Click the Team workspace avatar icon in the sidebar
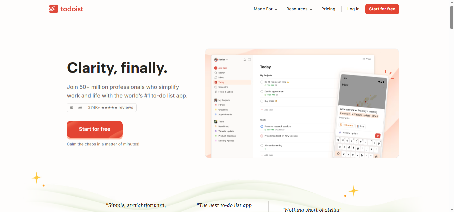Viewport: 454px width, 212px height. [216, 121]
